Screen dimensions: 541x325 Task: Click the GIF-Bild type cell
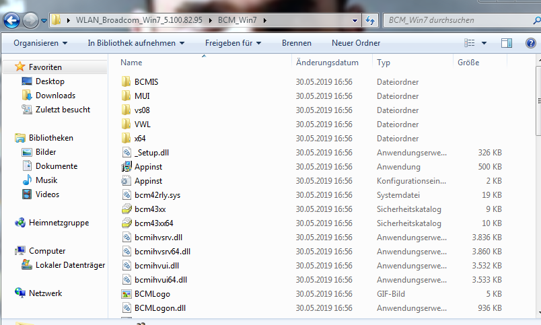(x=390, y=294)
